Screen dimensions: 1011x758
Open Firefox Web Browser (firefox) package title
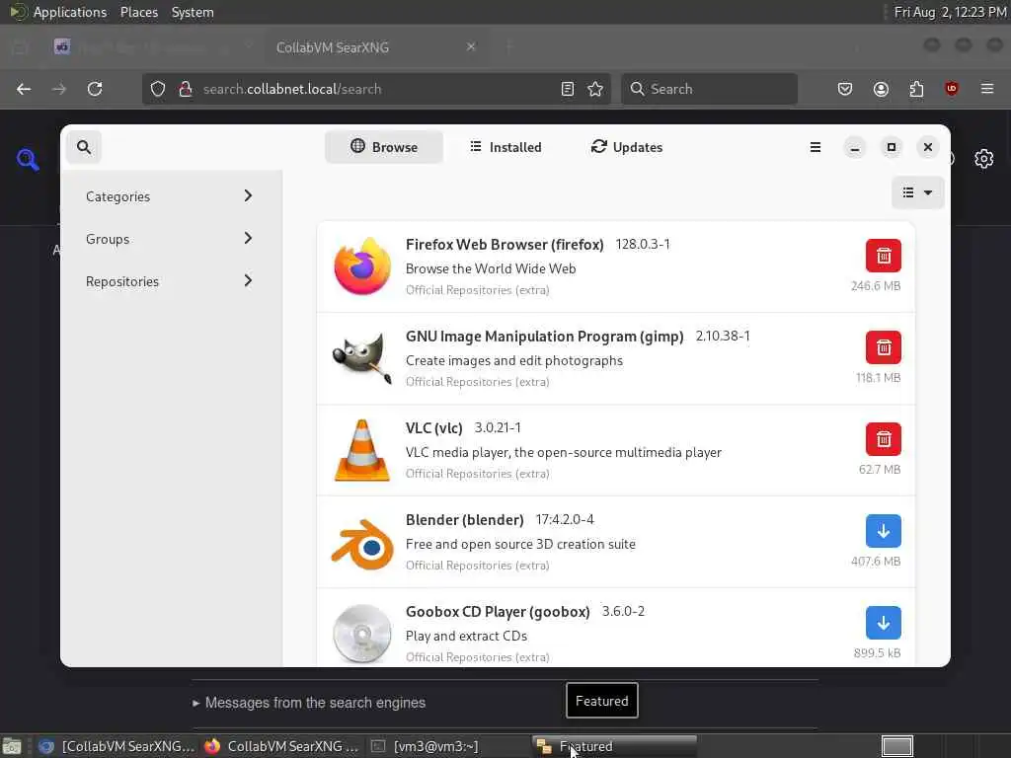click(505, 245)
